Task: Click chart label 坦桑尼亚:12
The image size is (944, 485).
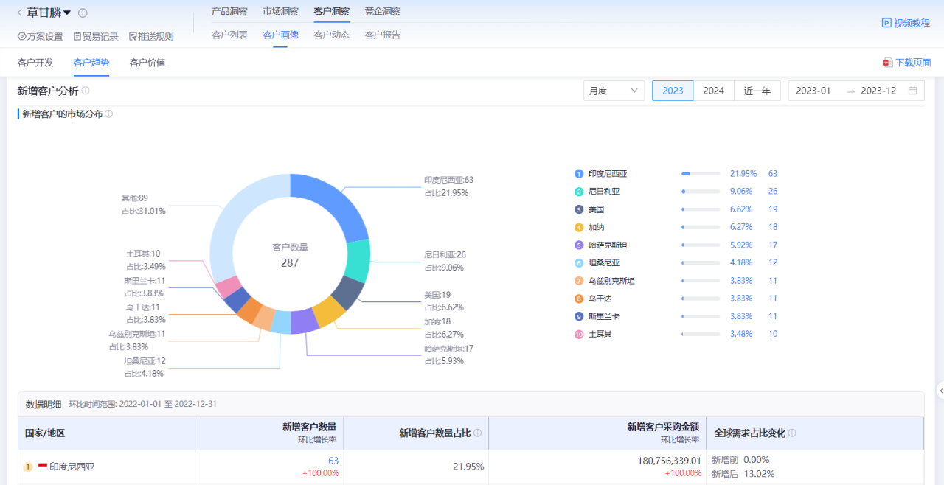Action: click(145, 361)
